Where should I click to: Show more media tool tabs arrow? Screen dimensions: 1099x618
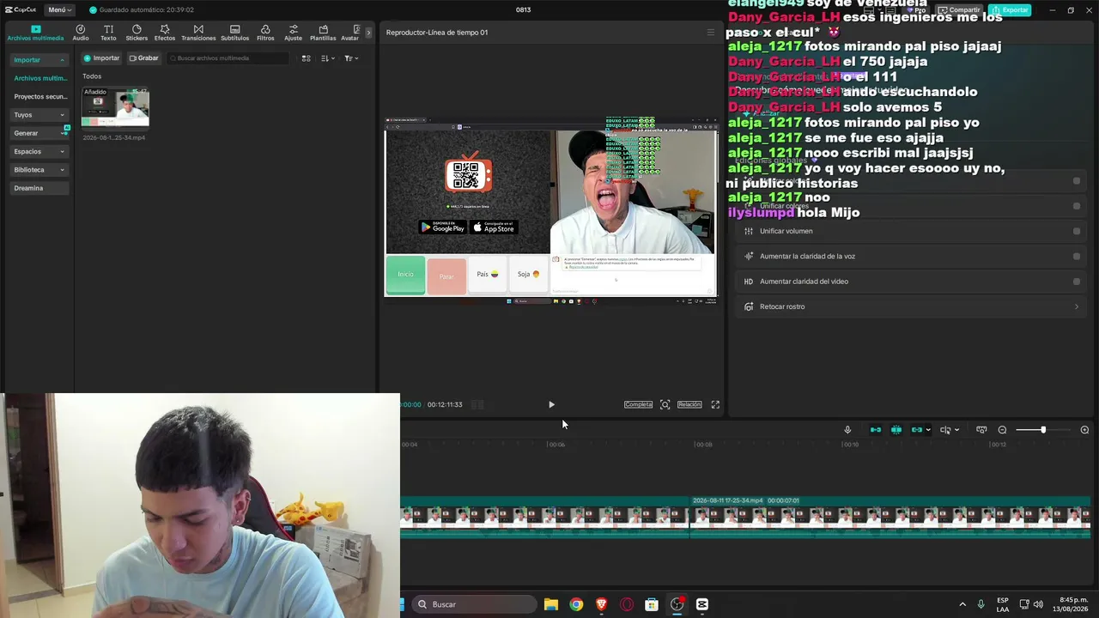point(368,33)
